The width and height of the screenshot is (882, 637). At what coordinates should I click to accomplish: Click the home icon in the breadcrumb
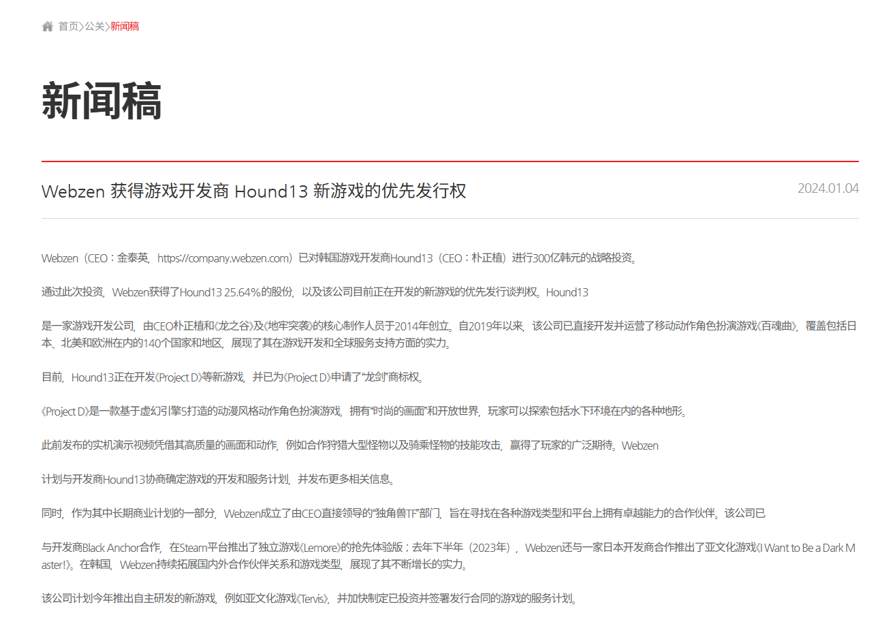tap(48, 27)
